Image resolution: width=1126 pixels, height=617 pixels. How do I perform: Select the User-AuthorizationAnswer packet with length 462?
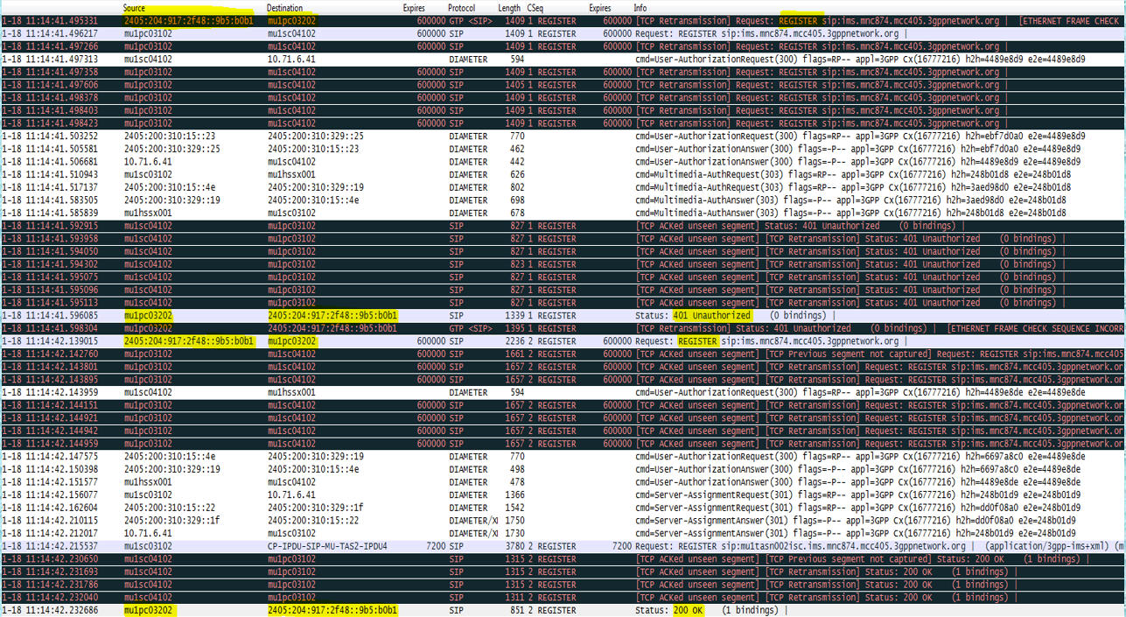350,149
